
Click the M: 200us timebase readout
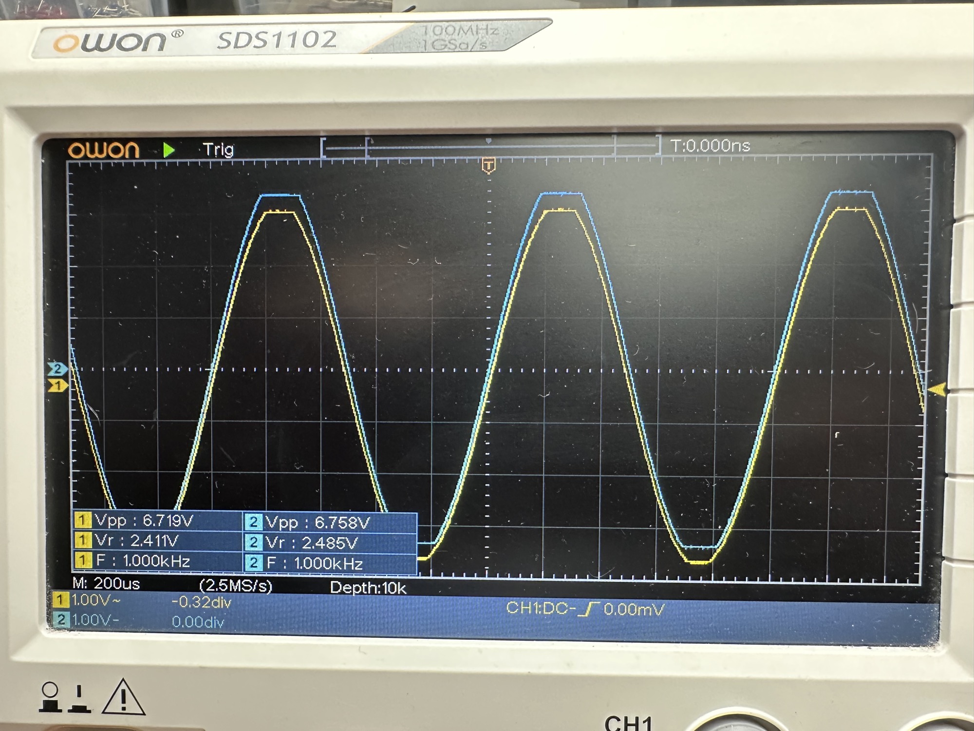pyautogui.click(x=106, y=583)
